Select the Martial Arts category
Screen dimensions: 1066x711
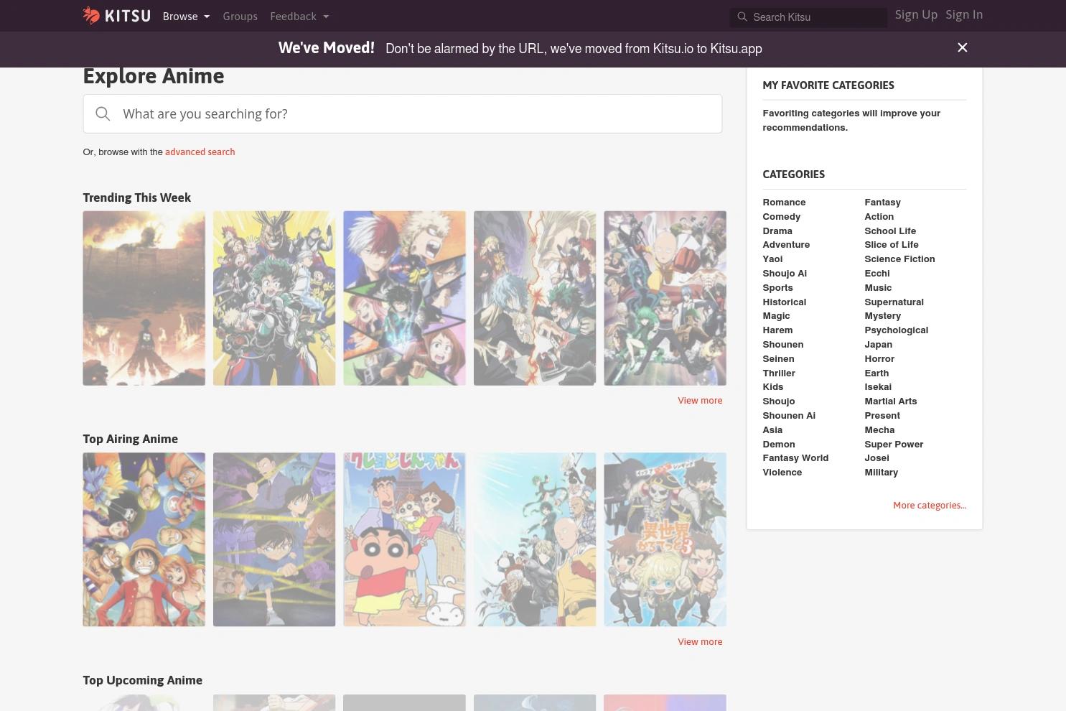point(890,401)
